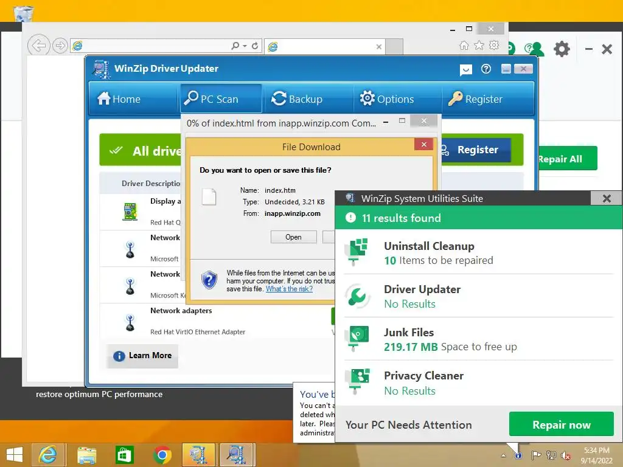Select Uninstall Cleanup result row title
Screen dimensions: 623x467
[x=429, y=246]
